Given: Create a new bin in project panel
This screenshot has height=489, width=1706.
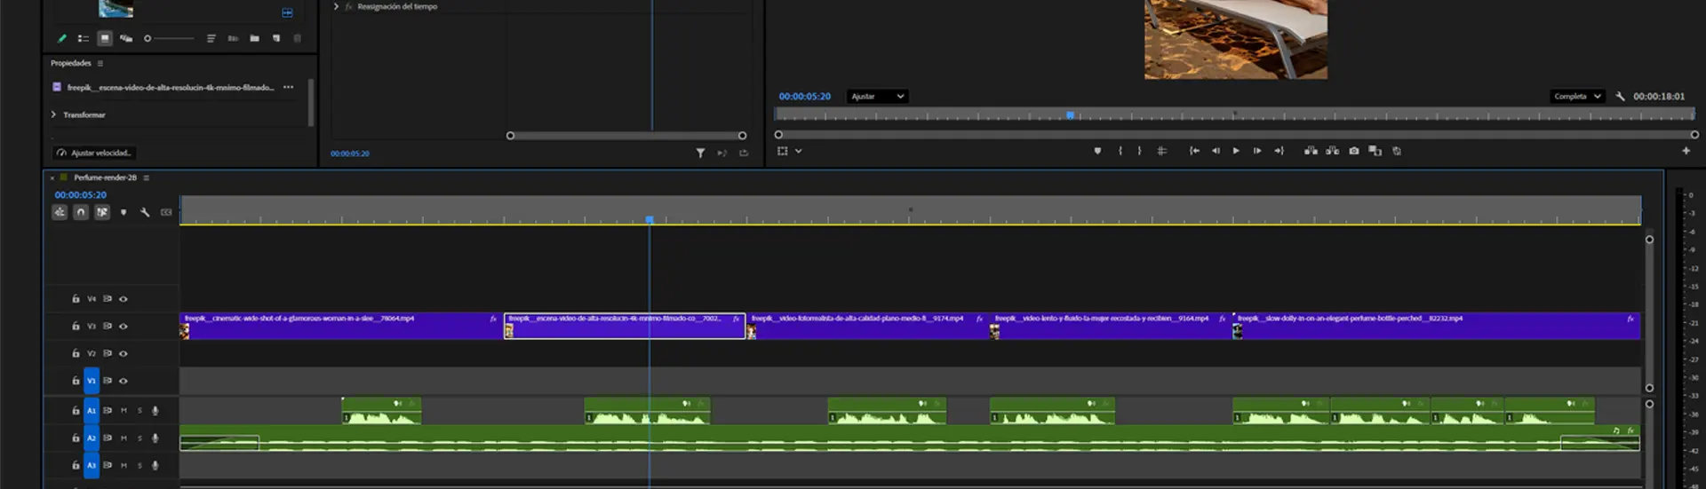Looking at the screenshot, I should [254, 38].
